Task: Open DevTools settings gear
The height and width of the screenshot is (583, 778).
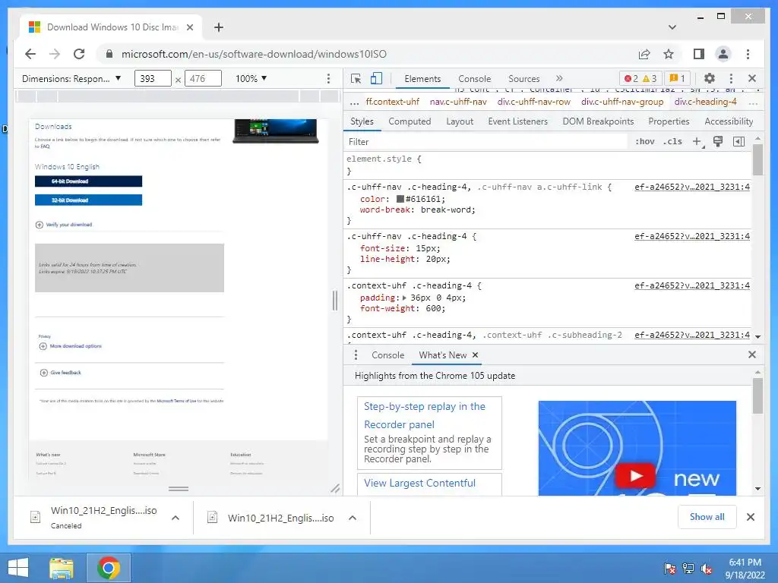Action: pos(710,78)
